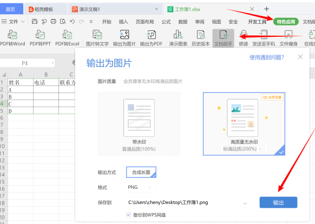Click the P4 name box

(24, 63)
